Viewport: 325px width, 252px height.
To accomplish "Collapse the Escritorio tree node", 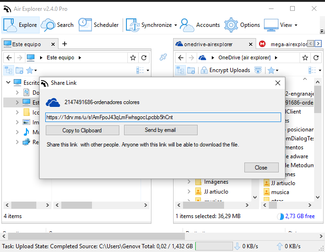I will pyautogui.click(x=8, y=82).
